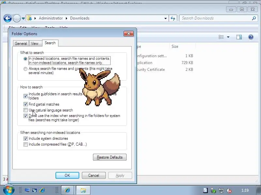Screen dimensions: 261x195
Task: Toggle Don't use the index checkbox
Action: [25, 116]
